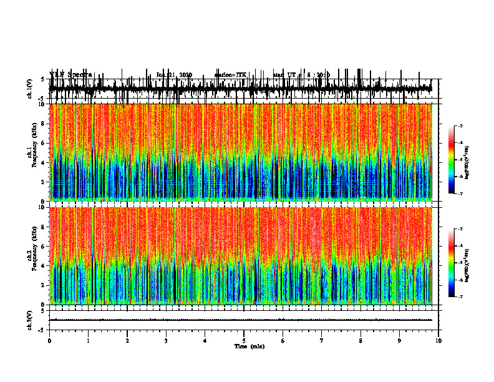Click time axis tick label '7'

tap(322, 341)
